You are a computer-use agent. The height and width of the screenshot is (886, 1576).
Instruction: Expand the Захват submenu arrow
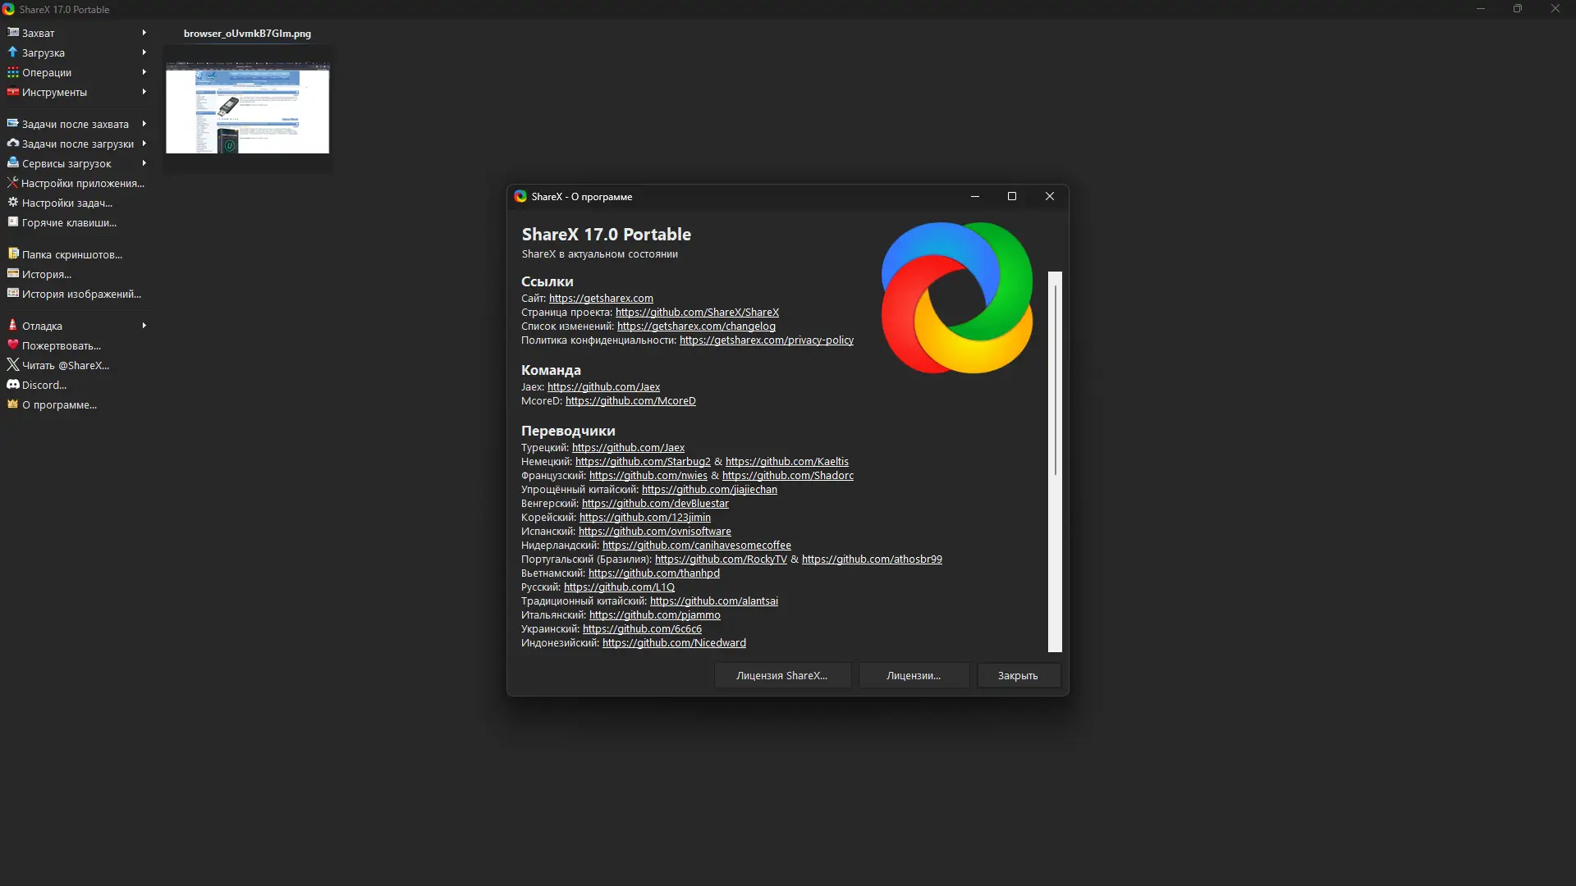144,33
